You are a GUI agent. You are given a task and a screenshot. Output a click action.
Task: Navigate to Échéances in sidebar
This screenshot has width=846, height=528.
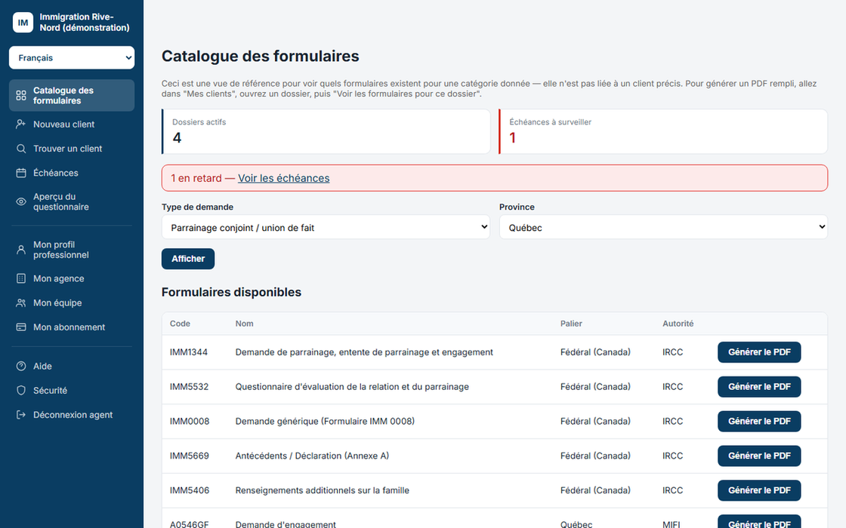coord(72,173)
